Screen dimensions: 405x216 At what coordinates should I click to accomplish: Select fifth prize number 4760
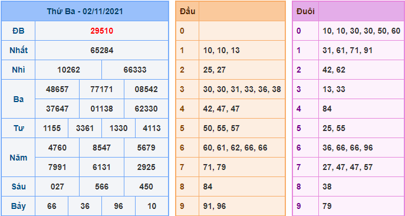point(57,148)
